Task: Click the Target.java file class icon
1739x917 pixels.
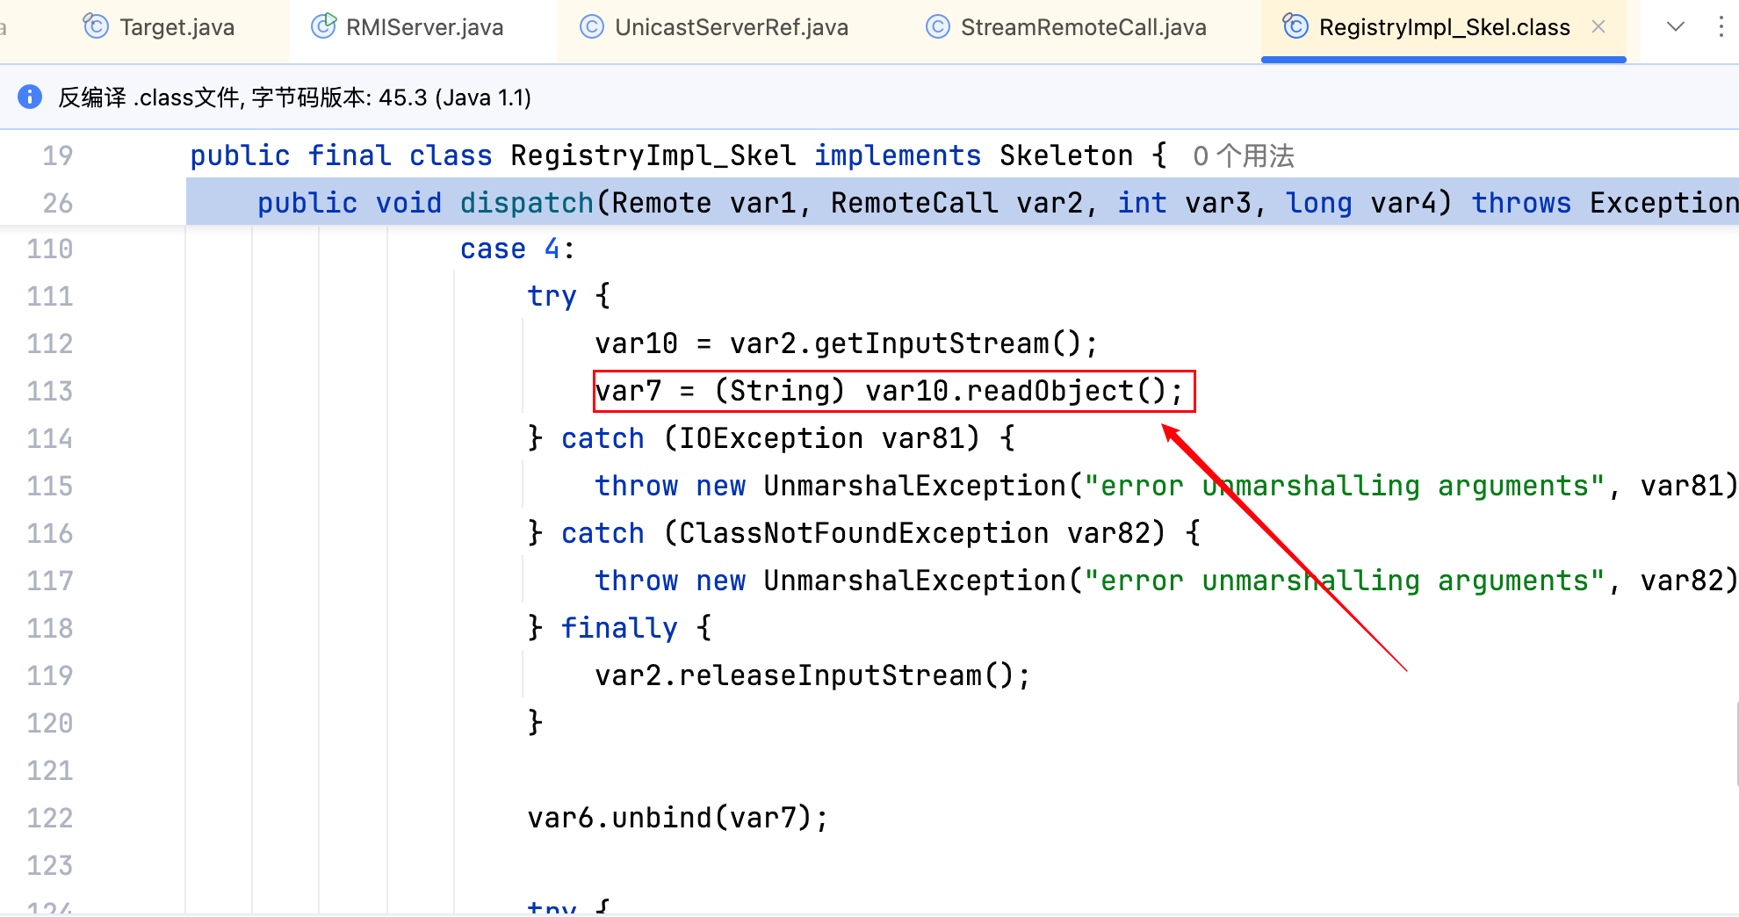Action: coord(95,27)
